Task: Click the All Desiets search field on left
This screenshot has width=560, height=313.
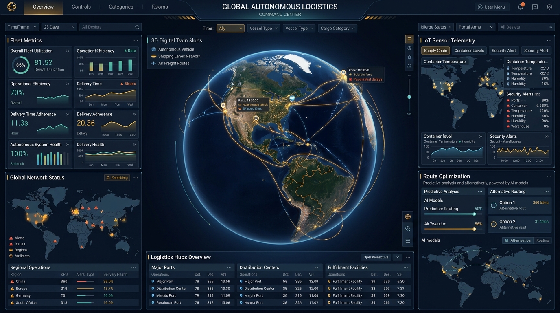Action: pos(110,27)
